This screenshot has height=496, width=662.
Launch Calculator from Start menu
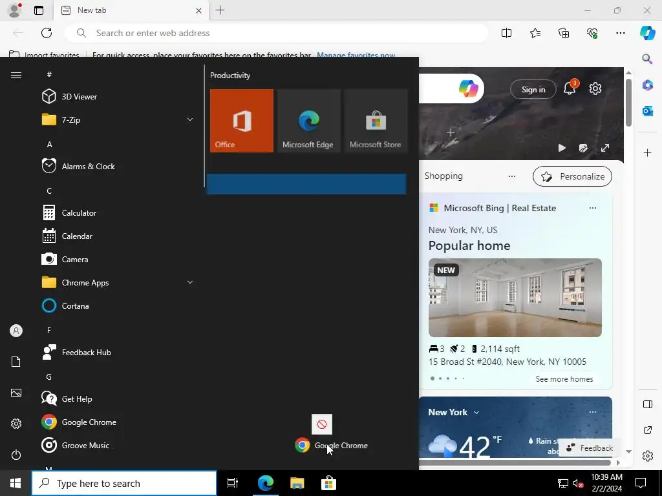118,213
